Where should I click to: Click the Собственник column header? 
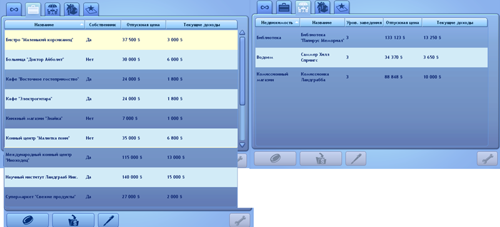click(x=103, y=24)
